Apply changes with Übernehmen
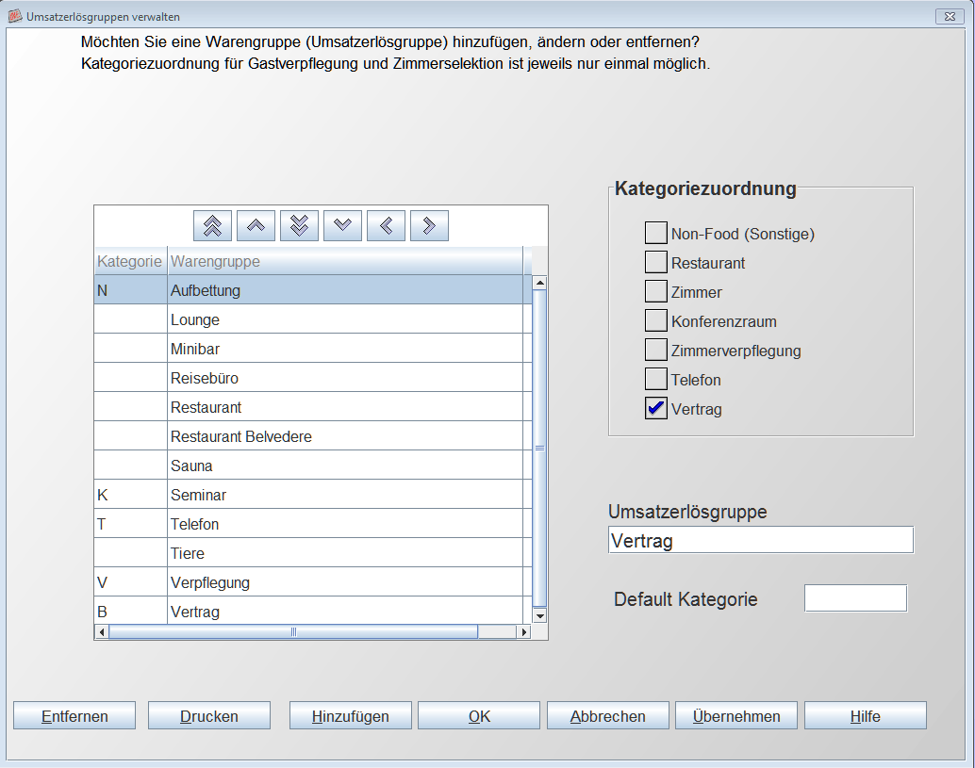975x768 pixels. [736, 716]
